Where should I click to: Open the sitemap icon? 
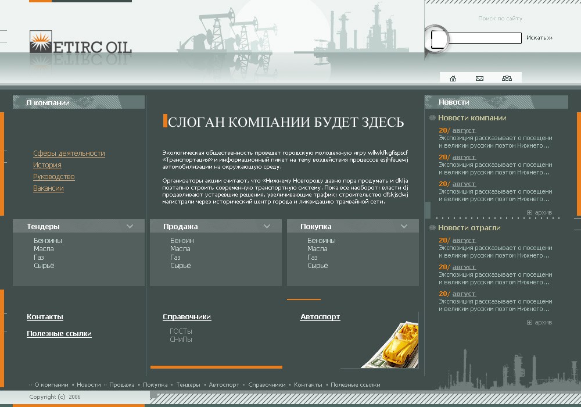(507, 78)
